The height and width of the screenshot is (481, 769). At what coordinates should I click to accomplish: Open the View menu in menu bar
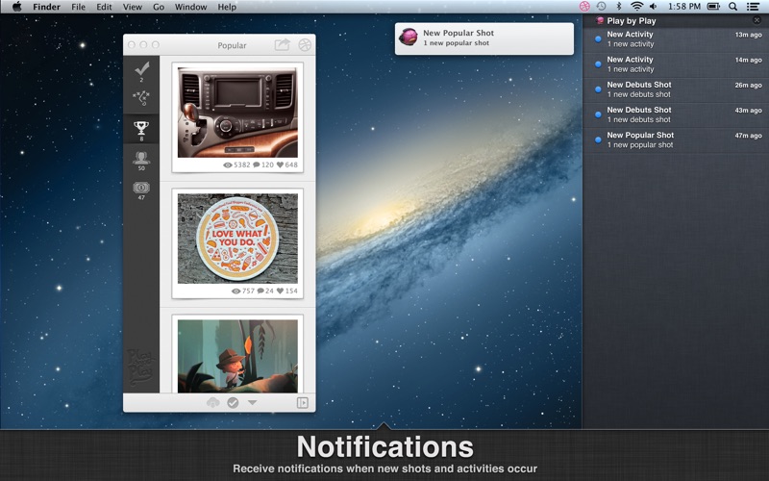click(132, 7)
